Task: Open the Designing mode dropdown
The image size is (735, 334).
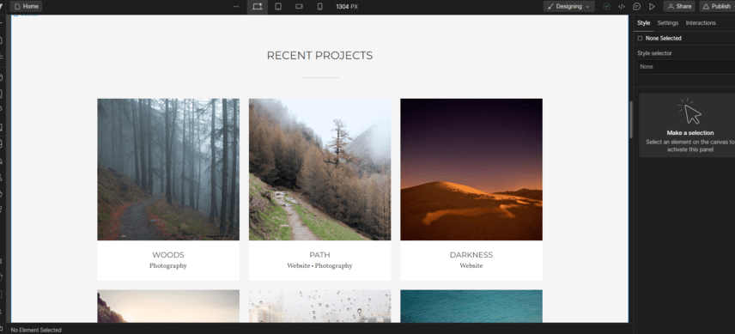Action: pos(568,7)
